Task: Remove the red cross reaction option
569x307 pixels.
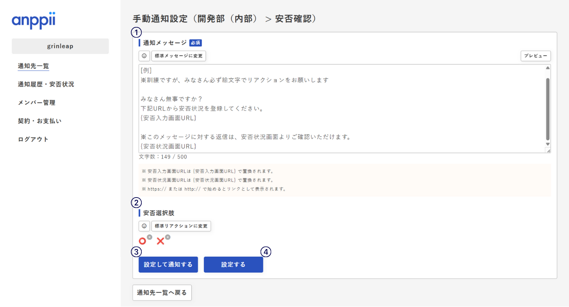Action: tap(168, 237)
